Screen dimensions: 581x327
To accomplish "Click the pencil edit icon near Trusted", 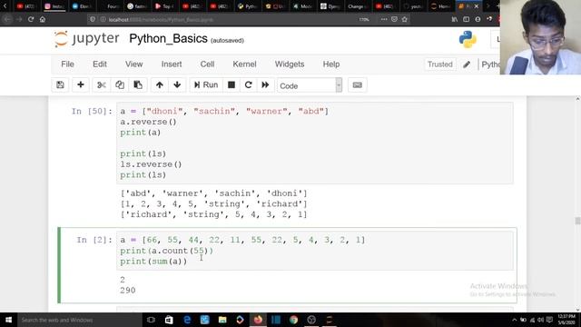I will tap(467, 64).
